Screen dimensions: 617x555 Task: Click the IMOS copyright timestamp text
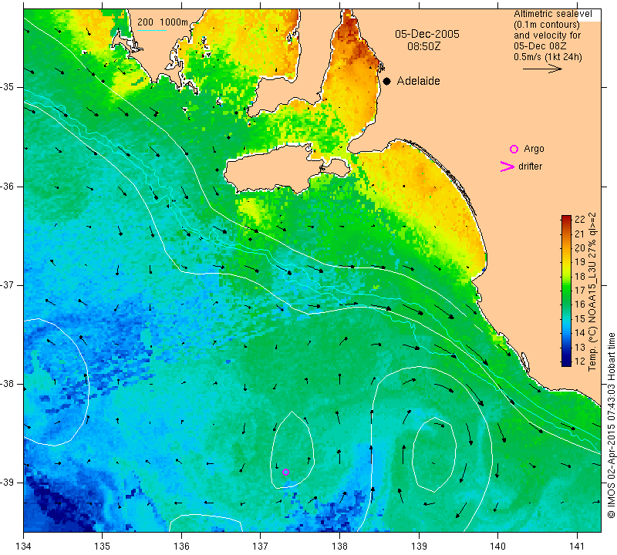[x=611, y=425]
